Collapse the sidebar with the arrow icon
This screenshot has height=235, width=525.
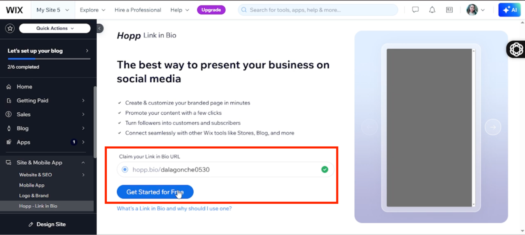[100, 28]
